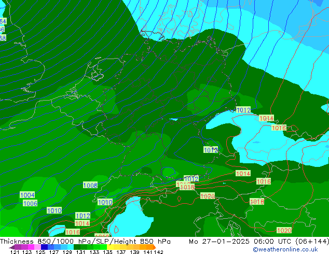Click the purple arrow tip starting the legend

tap(12, 247)
